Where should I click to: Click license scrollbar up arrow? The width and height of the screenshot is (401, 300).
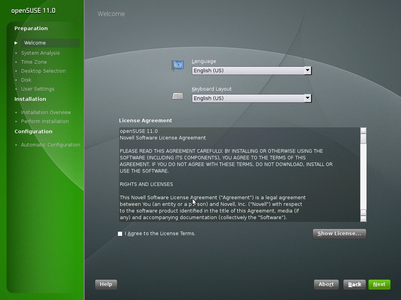(363, 130)
